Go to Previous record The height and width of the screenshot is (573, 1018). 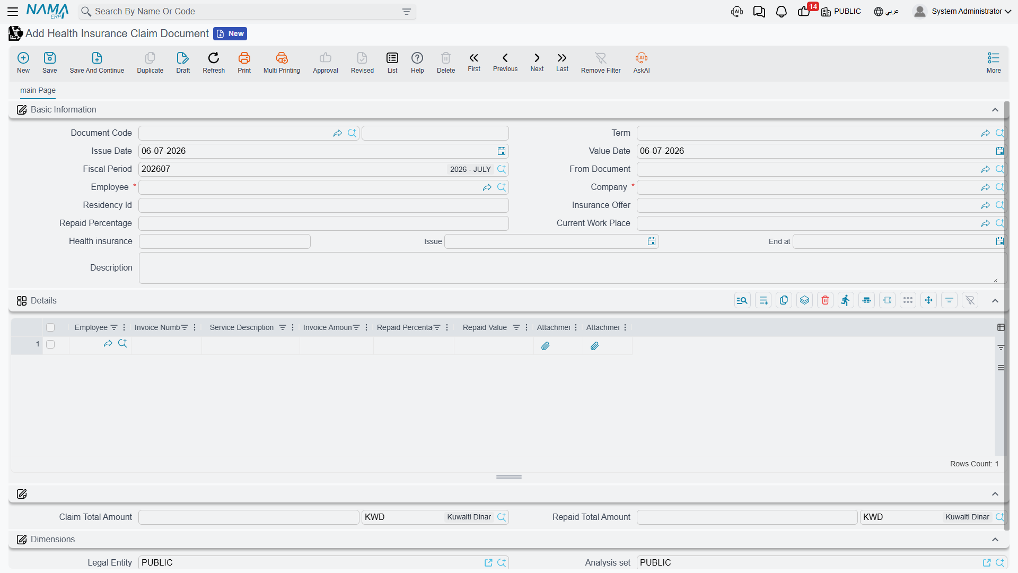click(505, 62)
